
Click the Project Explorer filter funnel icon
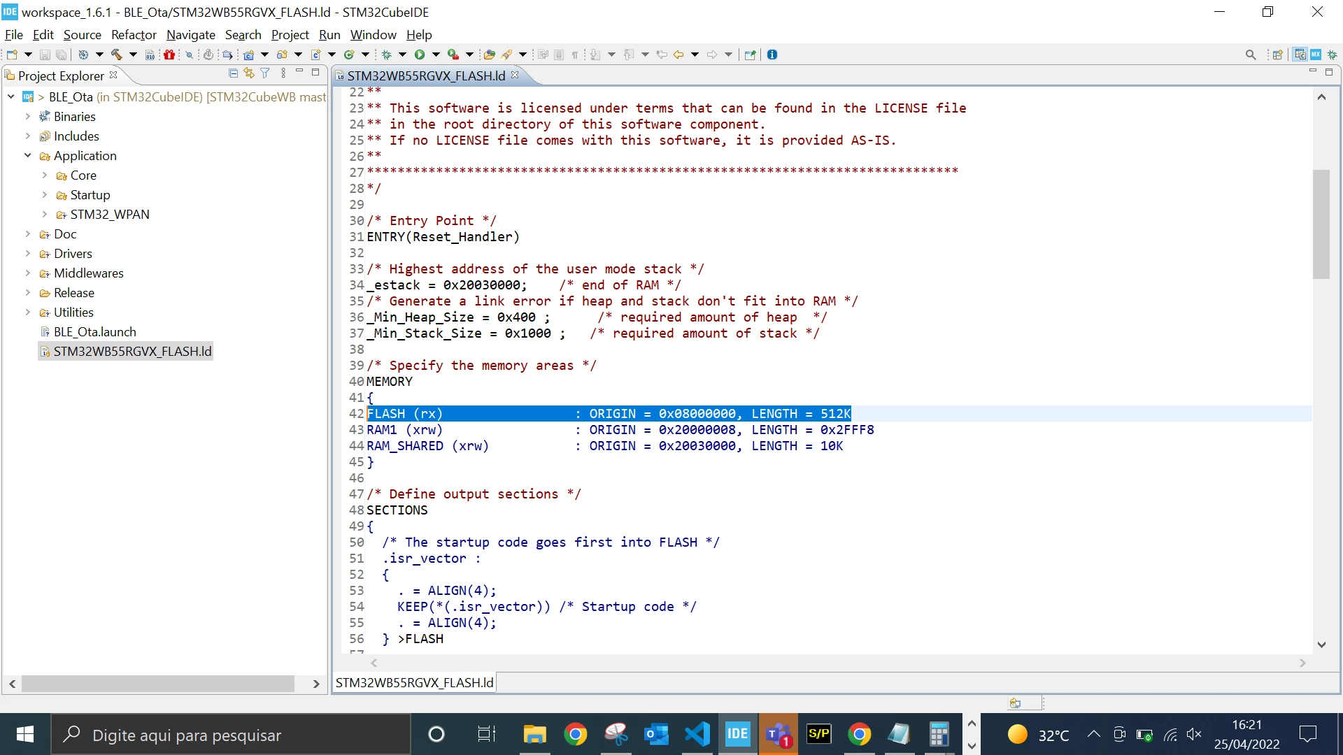point(265,73)
